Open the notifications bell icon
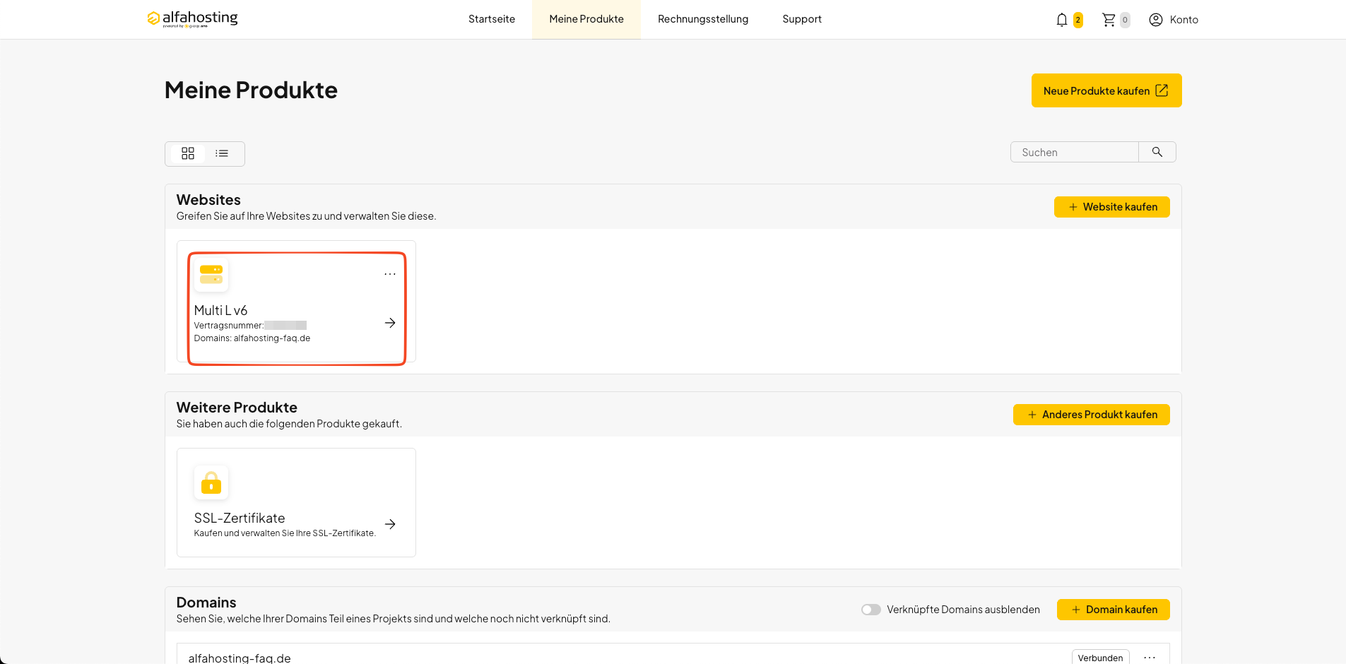Viewport: 1346px width, 664px height. point(1061,20)
